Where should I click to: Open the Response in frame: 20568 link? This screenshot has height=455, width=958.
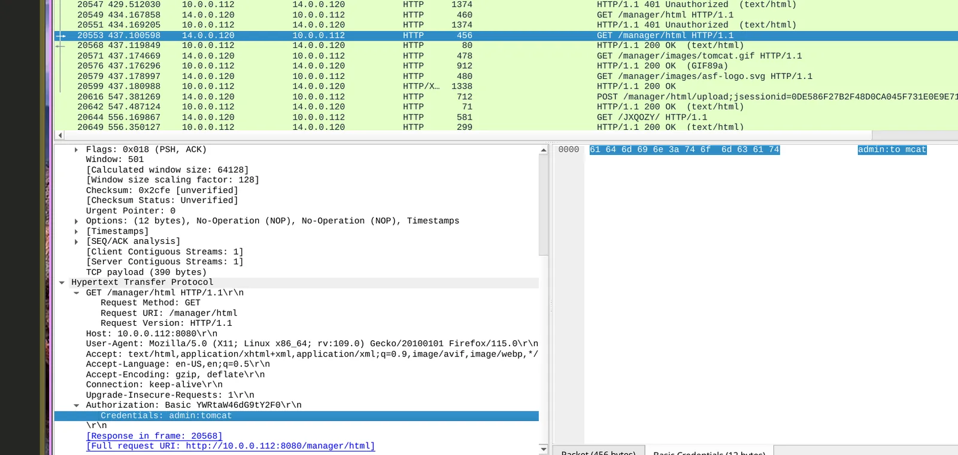(x=154, y=436)
